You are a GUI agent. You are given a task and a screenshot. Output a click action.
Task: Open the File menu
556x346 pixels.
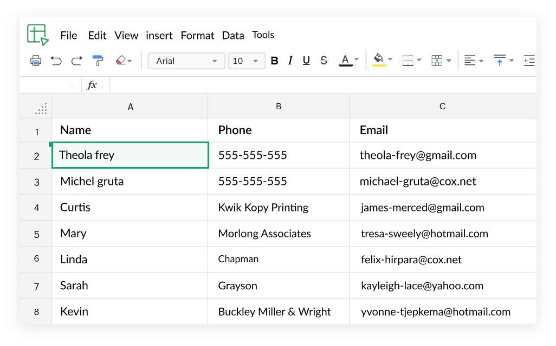coord(69,35)
